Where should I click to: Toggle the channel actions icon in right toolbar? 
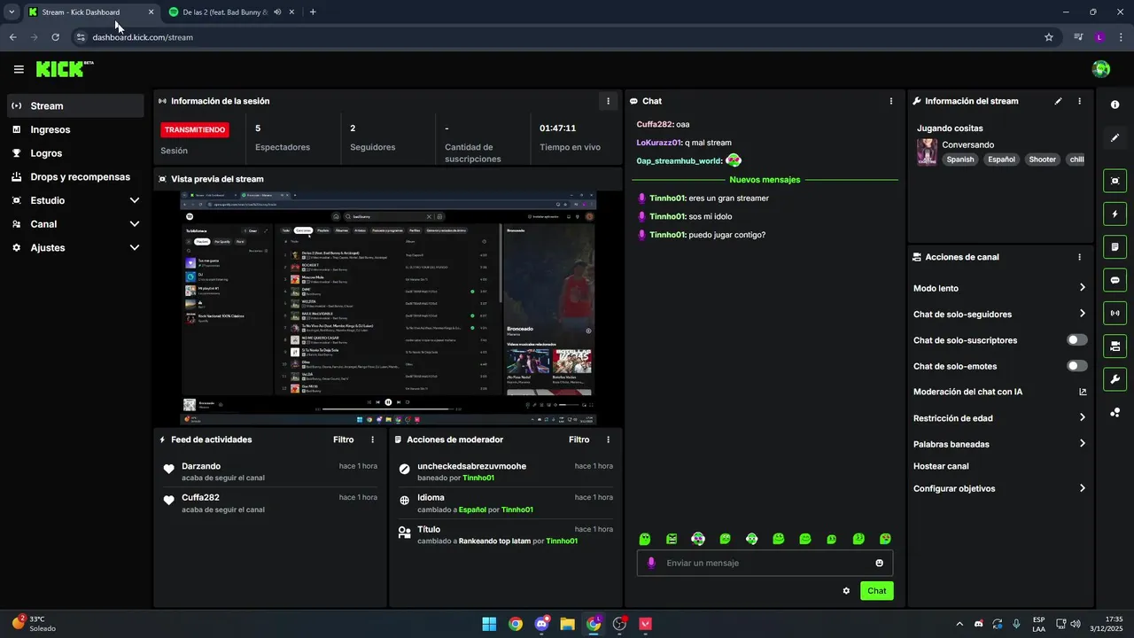[1115, 346]
